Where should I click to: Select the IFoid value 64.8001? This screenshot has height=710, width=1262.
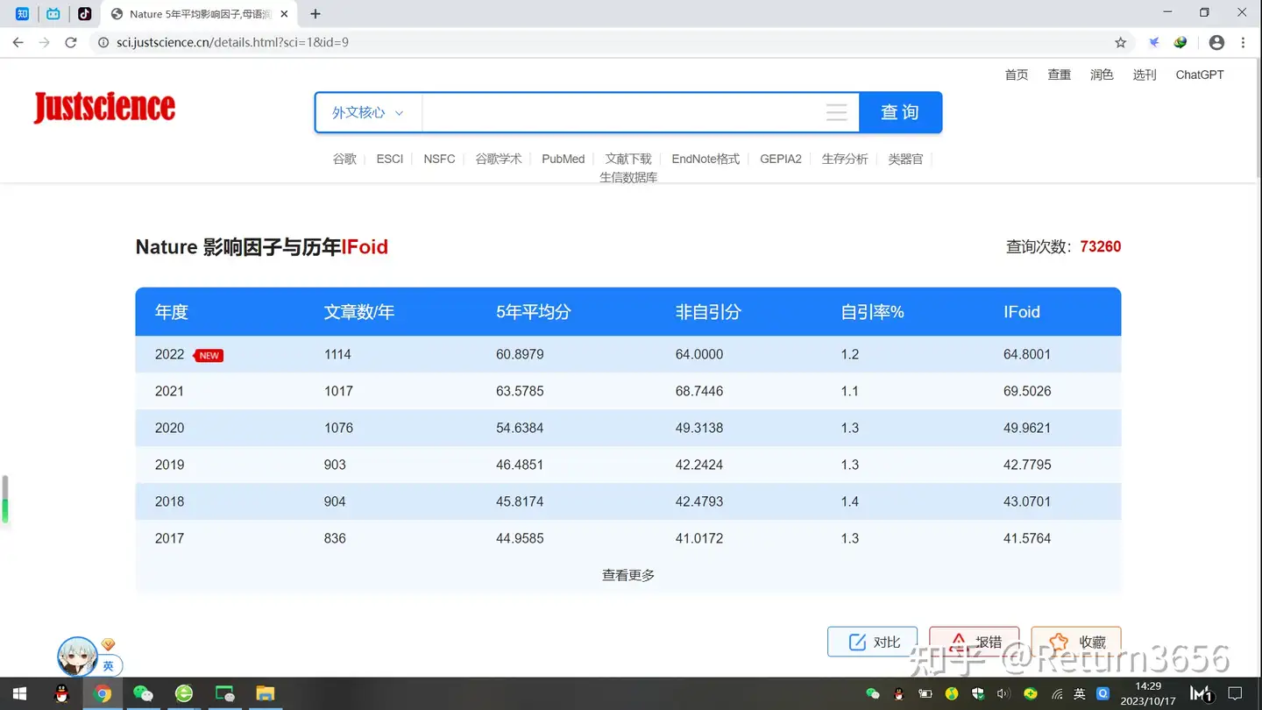(1027, 354)
